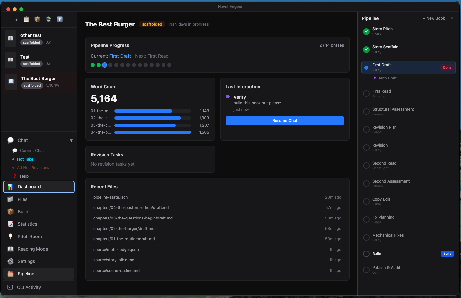Click the package box icon in the toolbar
The image size is (461, 298).
[x=37, y=19]
